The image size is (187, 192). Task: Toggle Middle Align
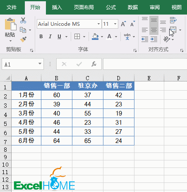154,20
